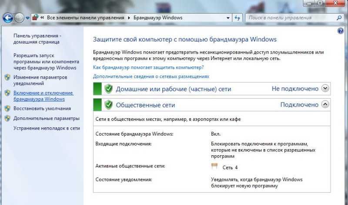Click shield icon beside 'Включение и отключение брандмауэра'
Image resolution: width=348 pixels, height=205 pixels.
7,93
